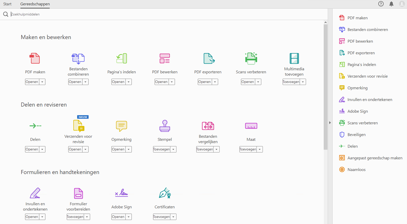Image resolution: width=407 pixels, height=224 pixels.
Task: Click the NIEUW badge above Verzenden voor revisie
Action: coord(83,117)
